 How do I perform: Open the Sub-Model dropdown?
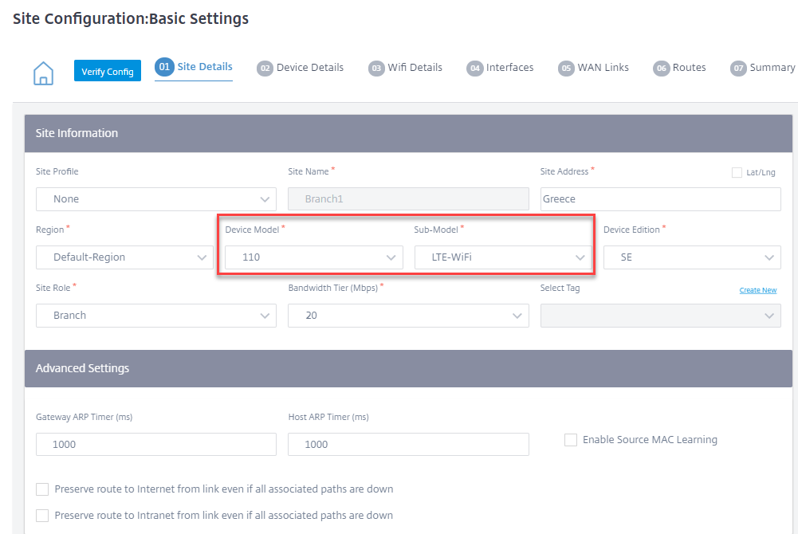pyautogui.click(x=503, y=257)
